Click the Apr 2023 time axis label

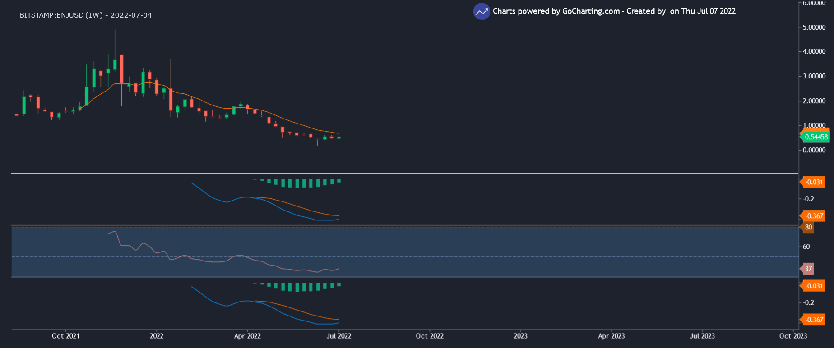point(611,336)
